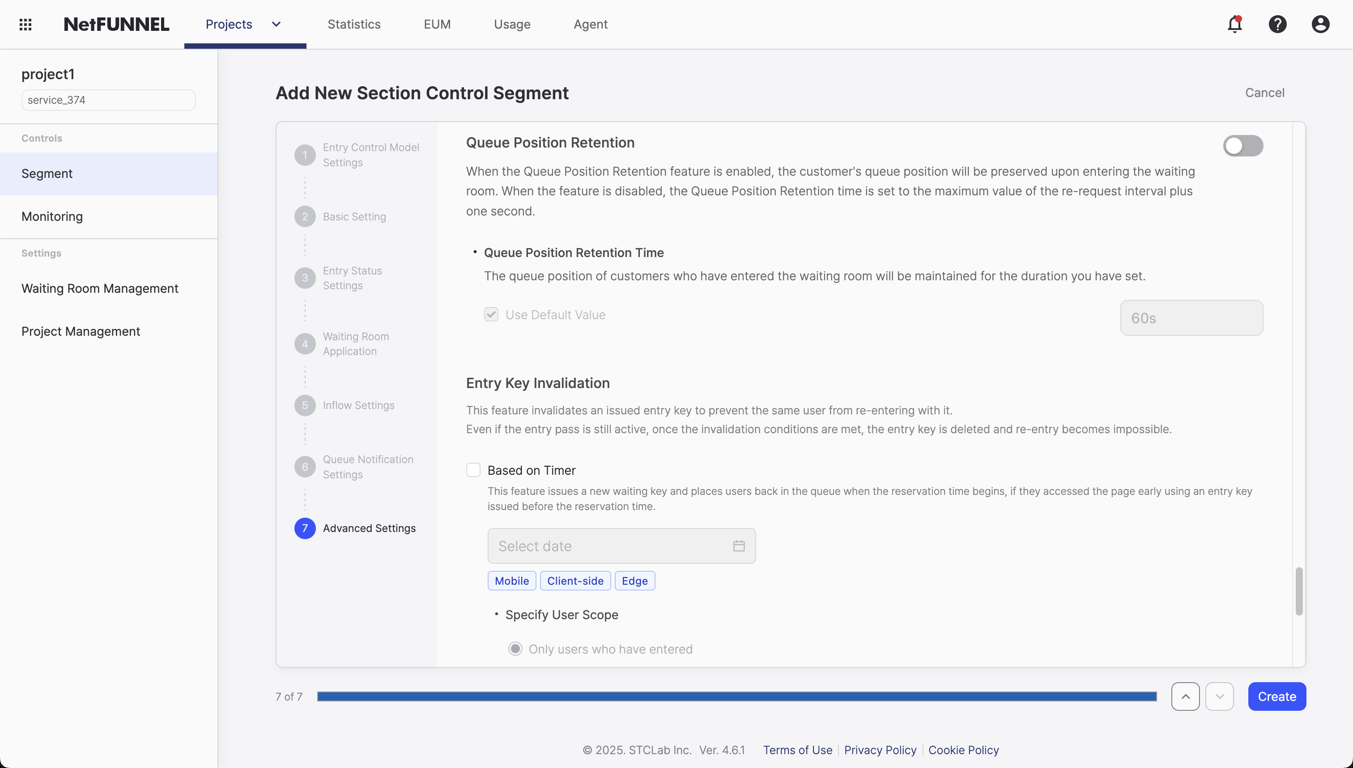Open the help question mark icon

tap(1277, 24)
